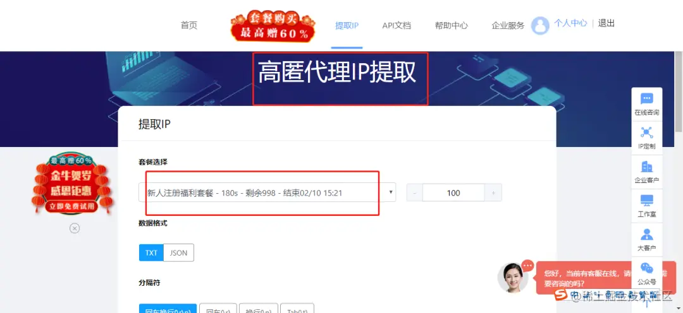683x313 pixels.
Task: Click the user avatar icon
Action: pyautogui.click(x=540, y=25)
